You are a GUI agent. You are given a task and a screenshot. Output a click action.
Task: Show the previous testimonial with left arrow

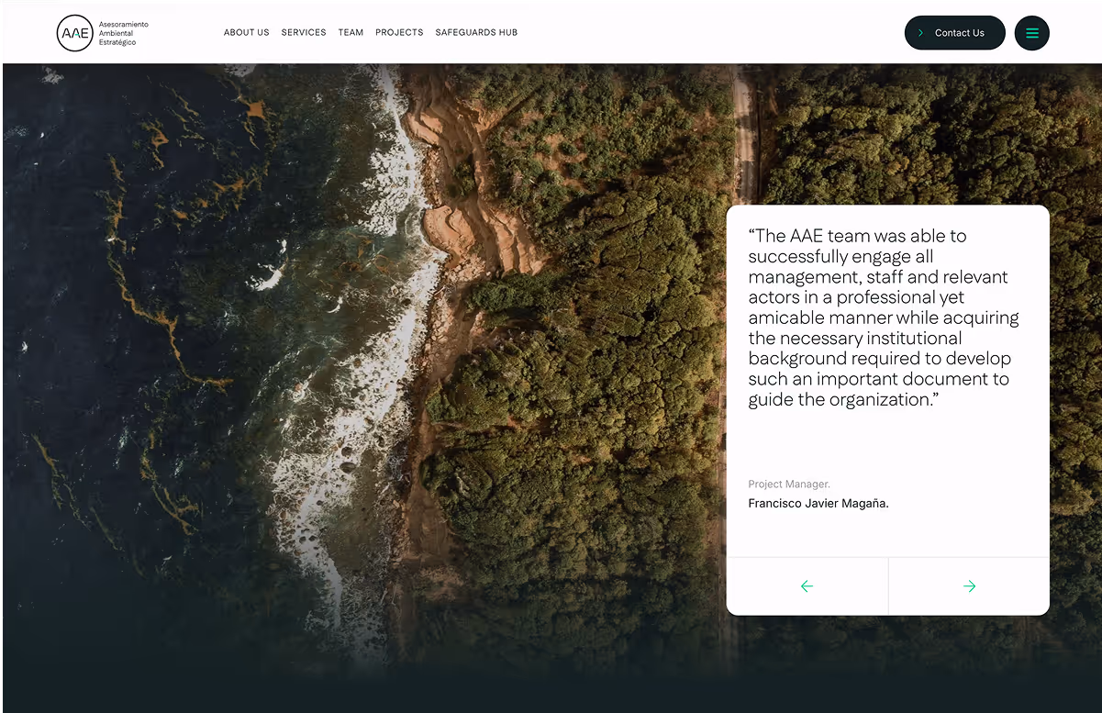click(807, 586)
